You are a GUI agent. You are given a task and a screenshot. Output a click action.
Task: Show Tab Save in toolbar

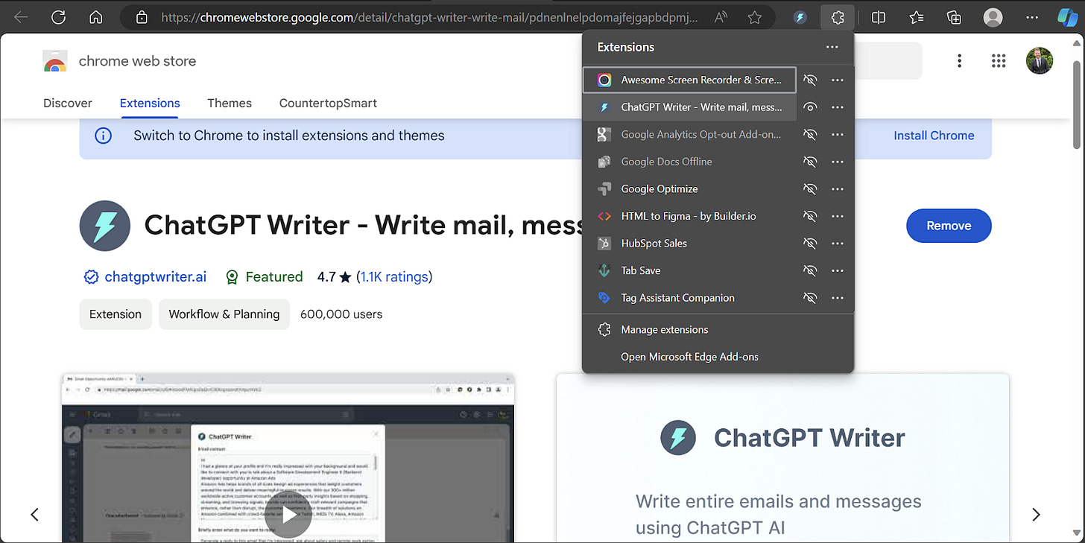[810, 270]
